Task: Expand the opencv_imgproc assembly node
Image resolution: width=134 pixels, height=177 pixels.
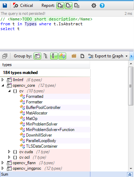Action: tap(3, 168)
